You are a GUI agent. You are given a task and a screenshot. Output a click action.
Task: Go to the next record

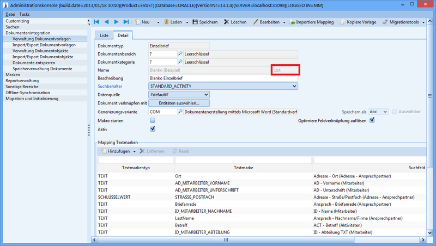tap(116, 22)
